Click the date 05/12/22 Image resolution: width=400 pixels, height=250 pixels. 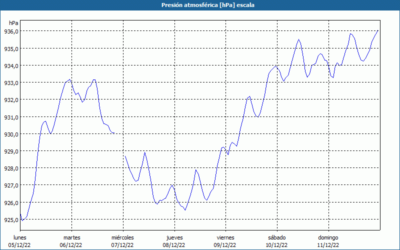pos(19,245)
